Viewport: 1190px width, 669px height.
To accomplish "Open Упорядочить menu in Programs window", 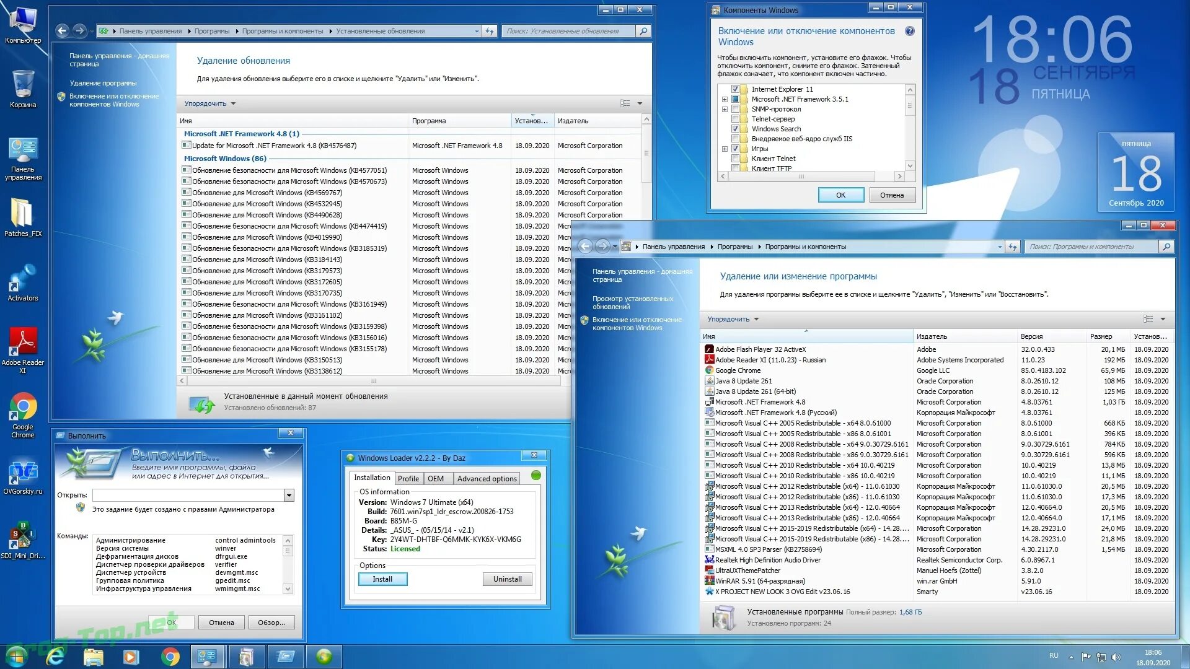I will tap(733, 319).
